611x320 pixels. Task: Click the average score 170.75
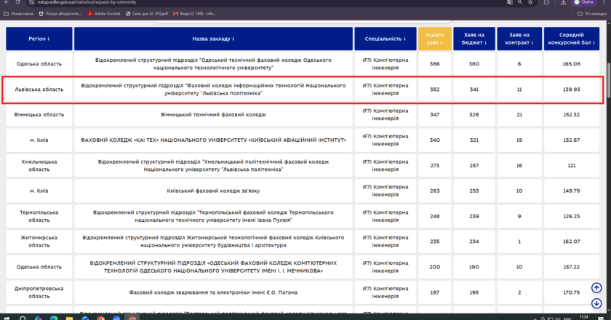click(572, 292)
